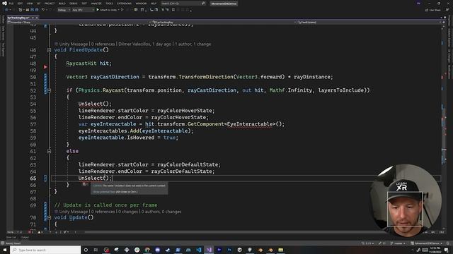Image resolution: width=453 pixels, height=254 pixels.
Task: Click the pending changes pencil icon
Action: (382, 243)
